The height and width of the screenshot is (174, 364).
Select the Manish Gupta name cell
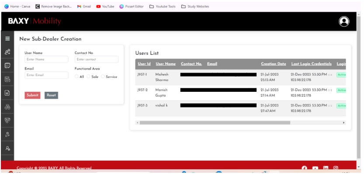(x=161, y=93)
